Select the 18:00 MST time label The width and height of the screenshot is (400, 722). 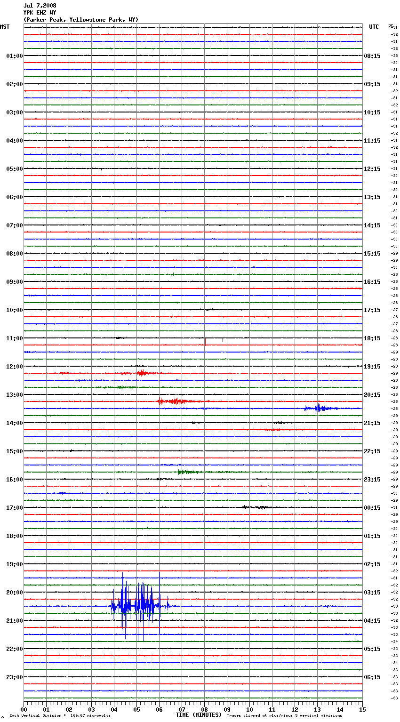15,536
